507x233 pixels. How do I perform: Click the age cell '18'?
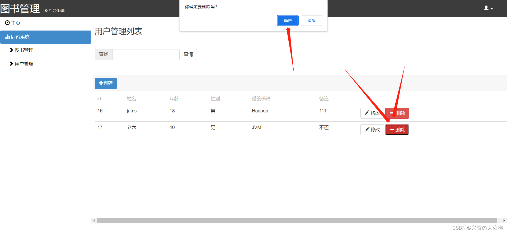pyautogui.click(x=172, y=111)
